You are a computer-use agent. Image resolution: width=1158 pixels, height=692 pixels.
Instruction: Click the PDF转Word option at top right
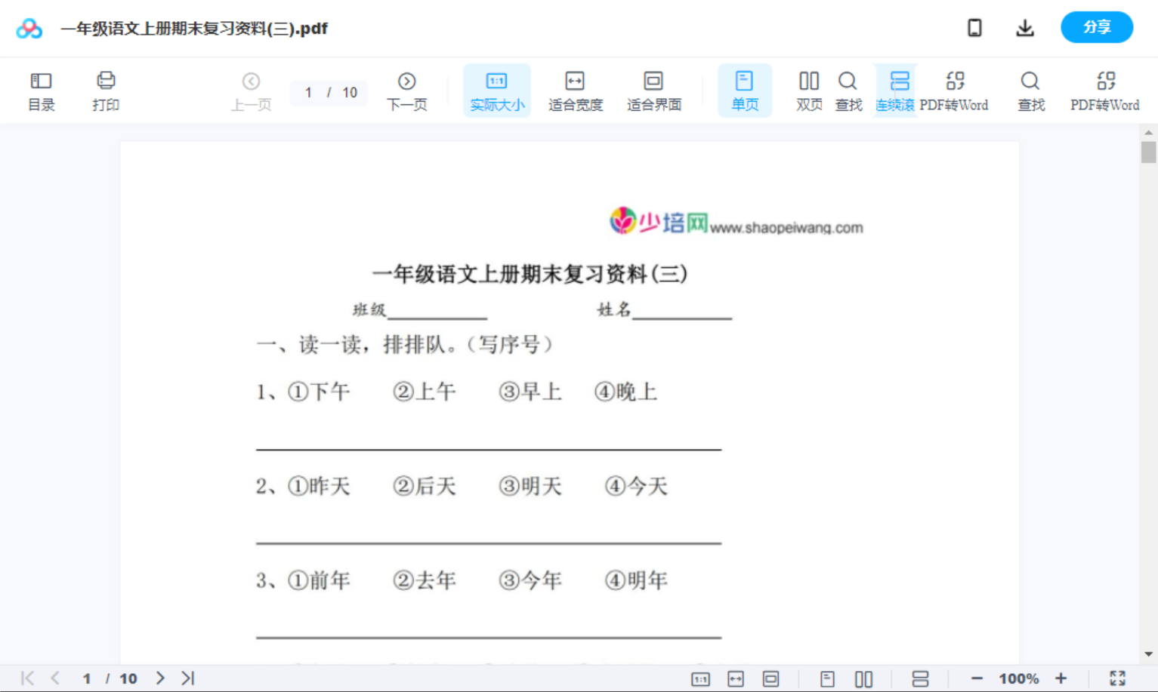coord(1105,90)
